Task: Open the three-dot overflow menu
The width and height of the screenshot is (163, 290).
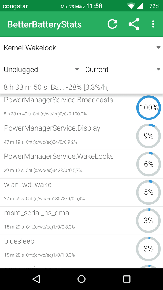Action: (x=153, y=24)
